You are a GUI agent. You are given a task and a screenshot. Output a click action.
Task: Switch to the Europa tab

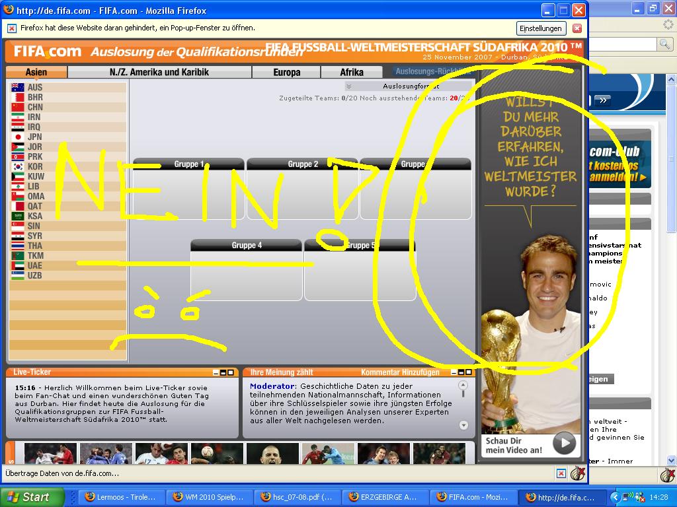286,73
